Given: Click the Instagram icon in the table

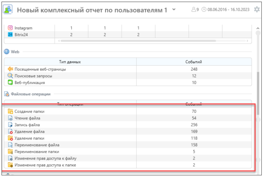Looking at the screenshot, I should pyautogui.click(x=10, y=28).
